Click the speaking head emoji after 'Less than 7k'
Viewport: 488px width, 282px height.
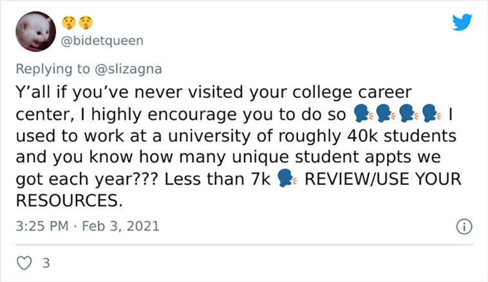(x=287, y=178)
